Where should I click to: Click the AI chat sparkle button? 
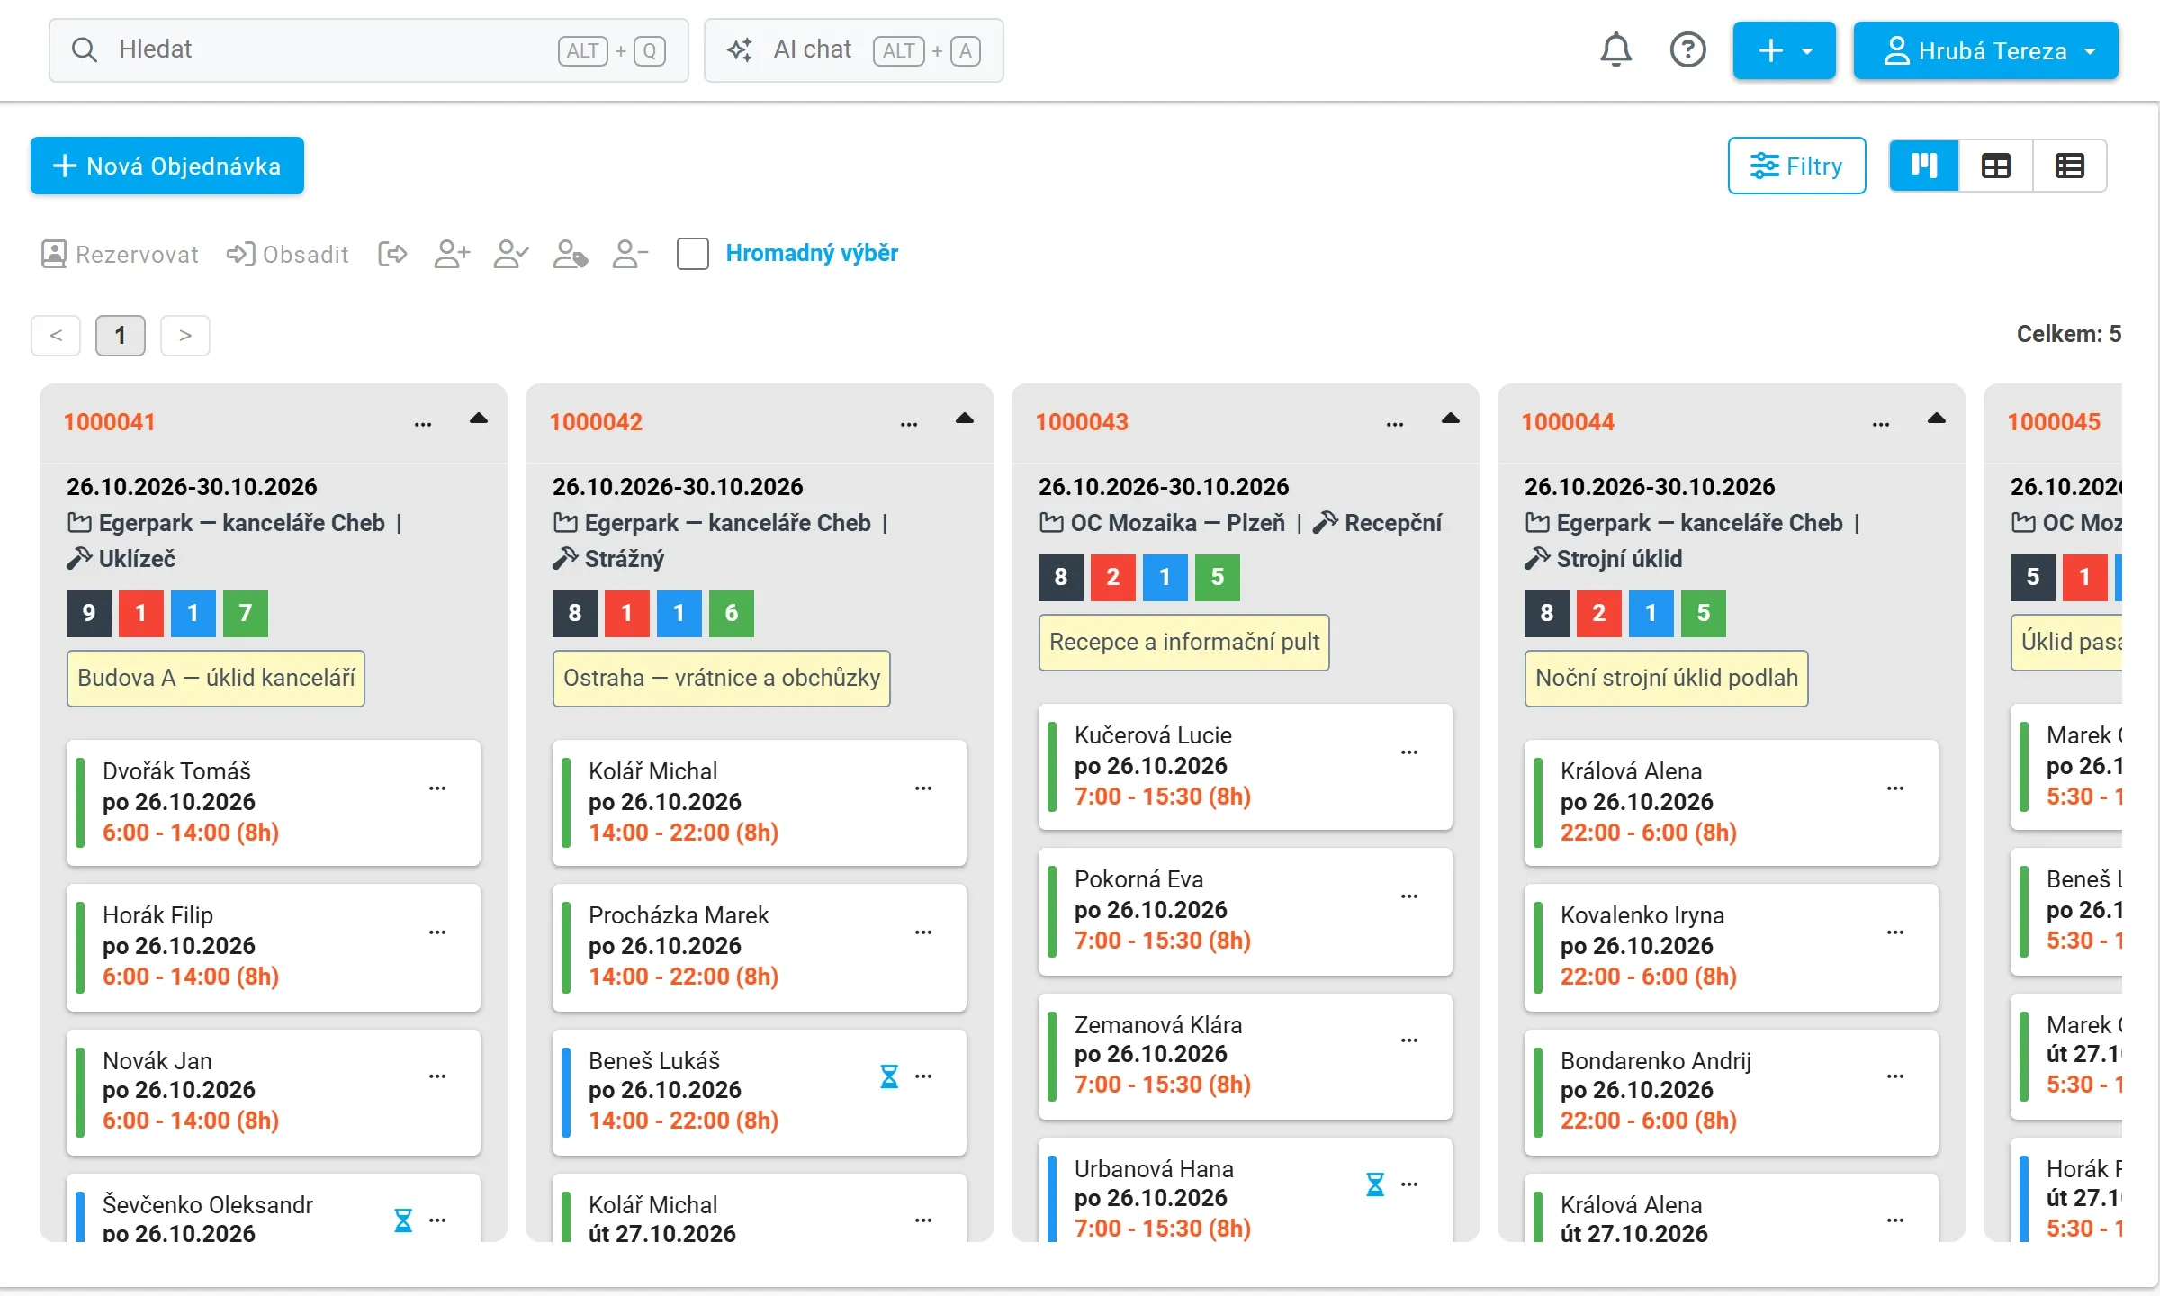click(853, 50)
